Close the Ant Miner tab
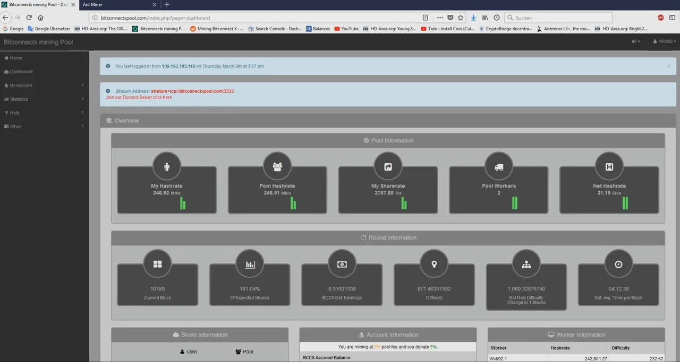This screenshot has width=680, height=362. pos(155,4)
